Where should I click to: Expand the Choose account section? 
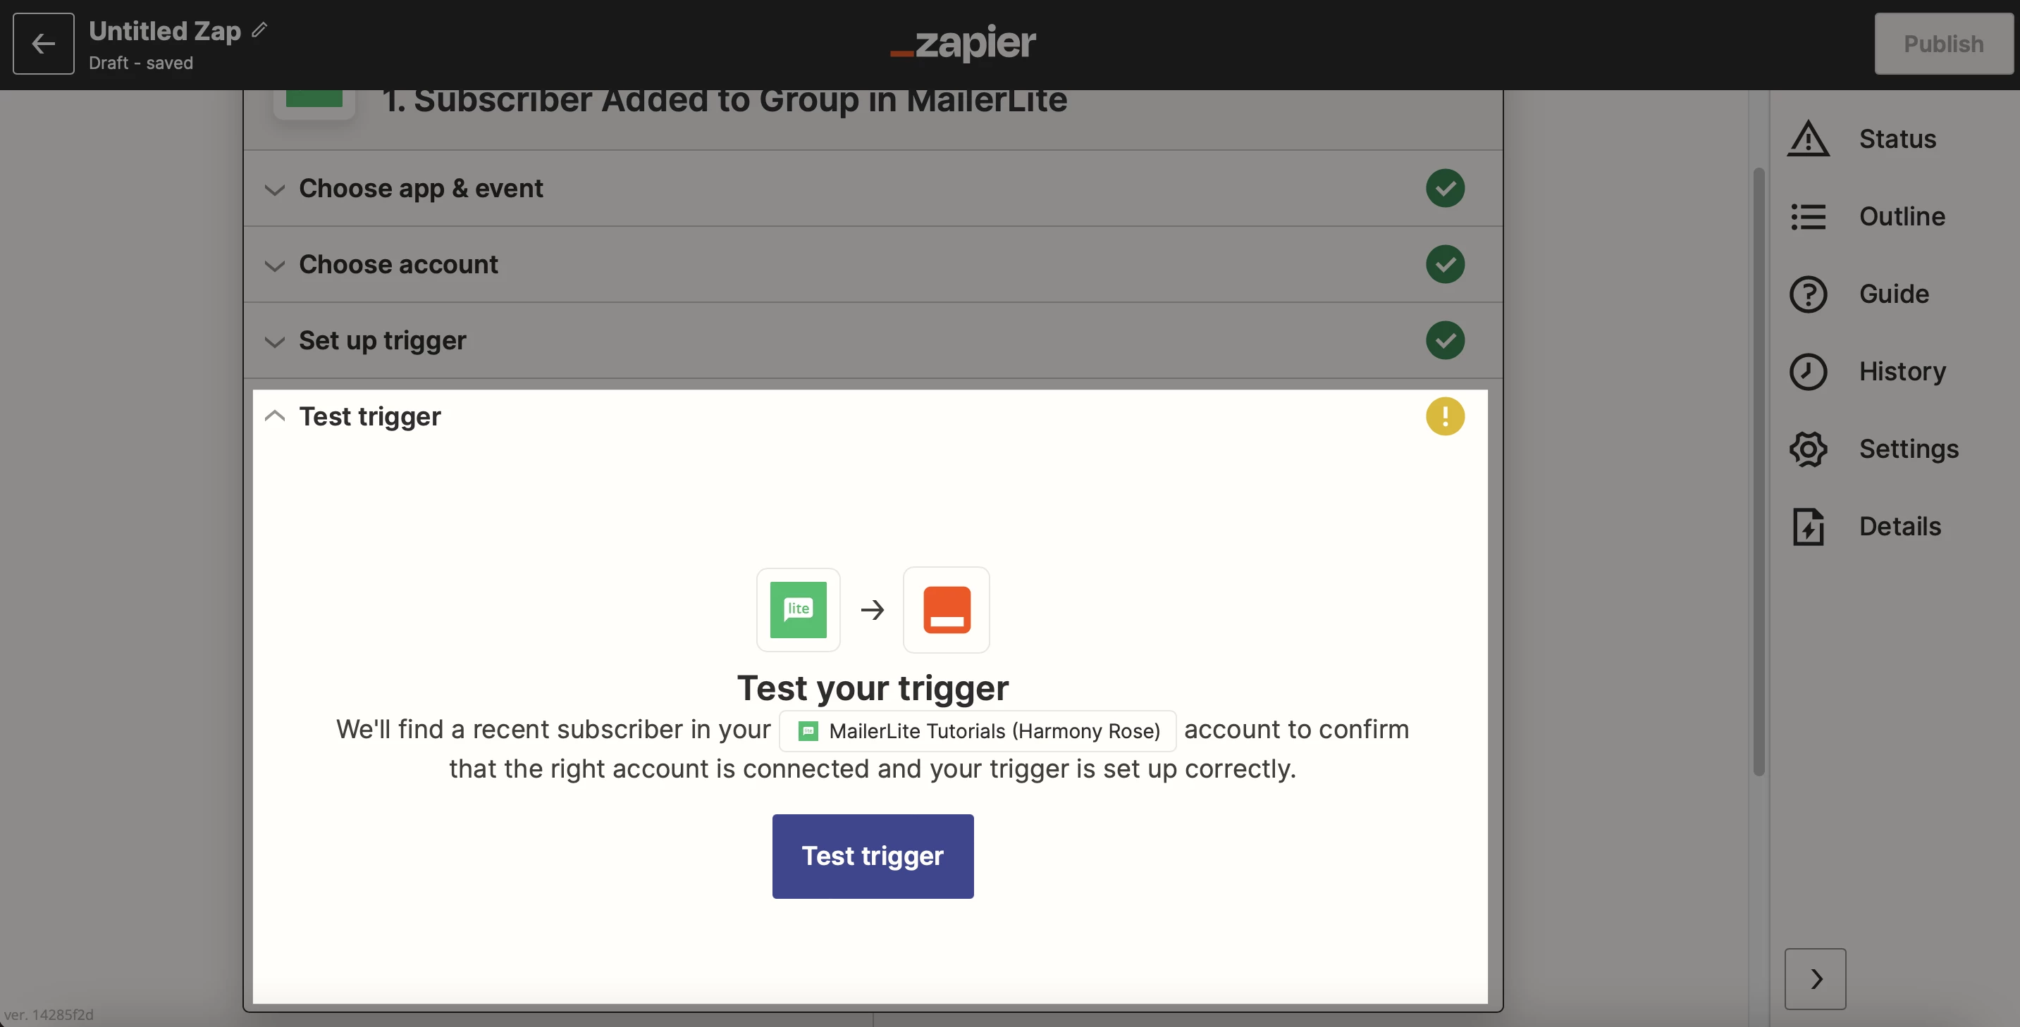click(274, 265)
